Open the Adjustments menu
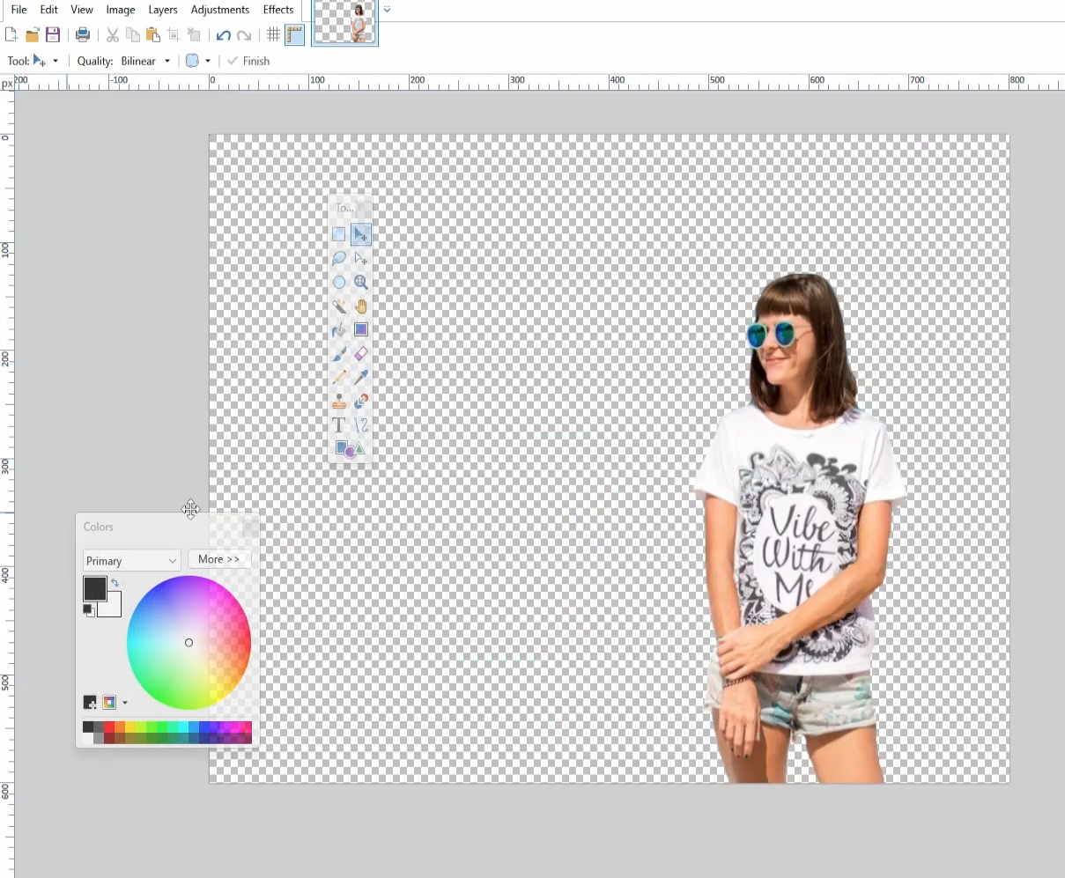 tap(220, 10)
